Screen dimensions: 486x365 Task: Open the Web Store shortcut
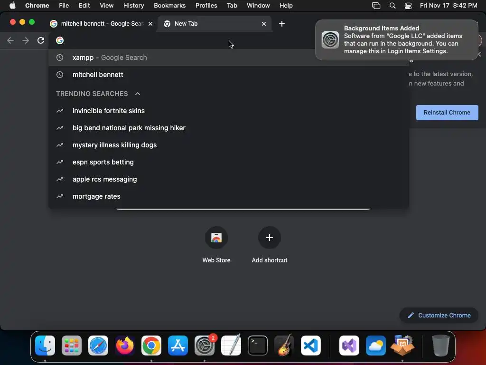[216, 245]
